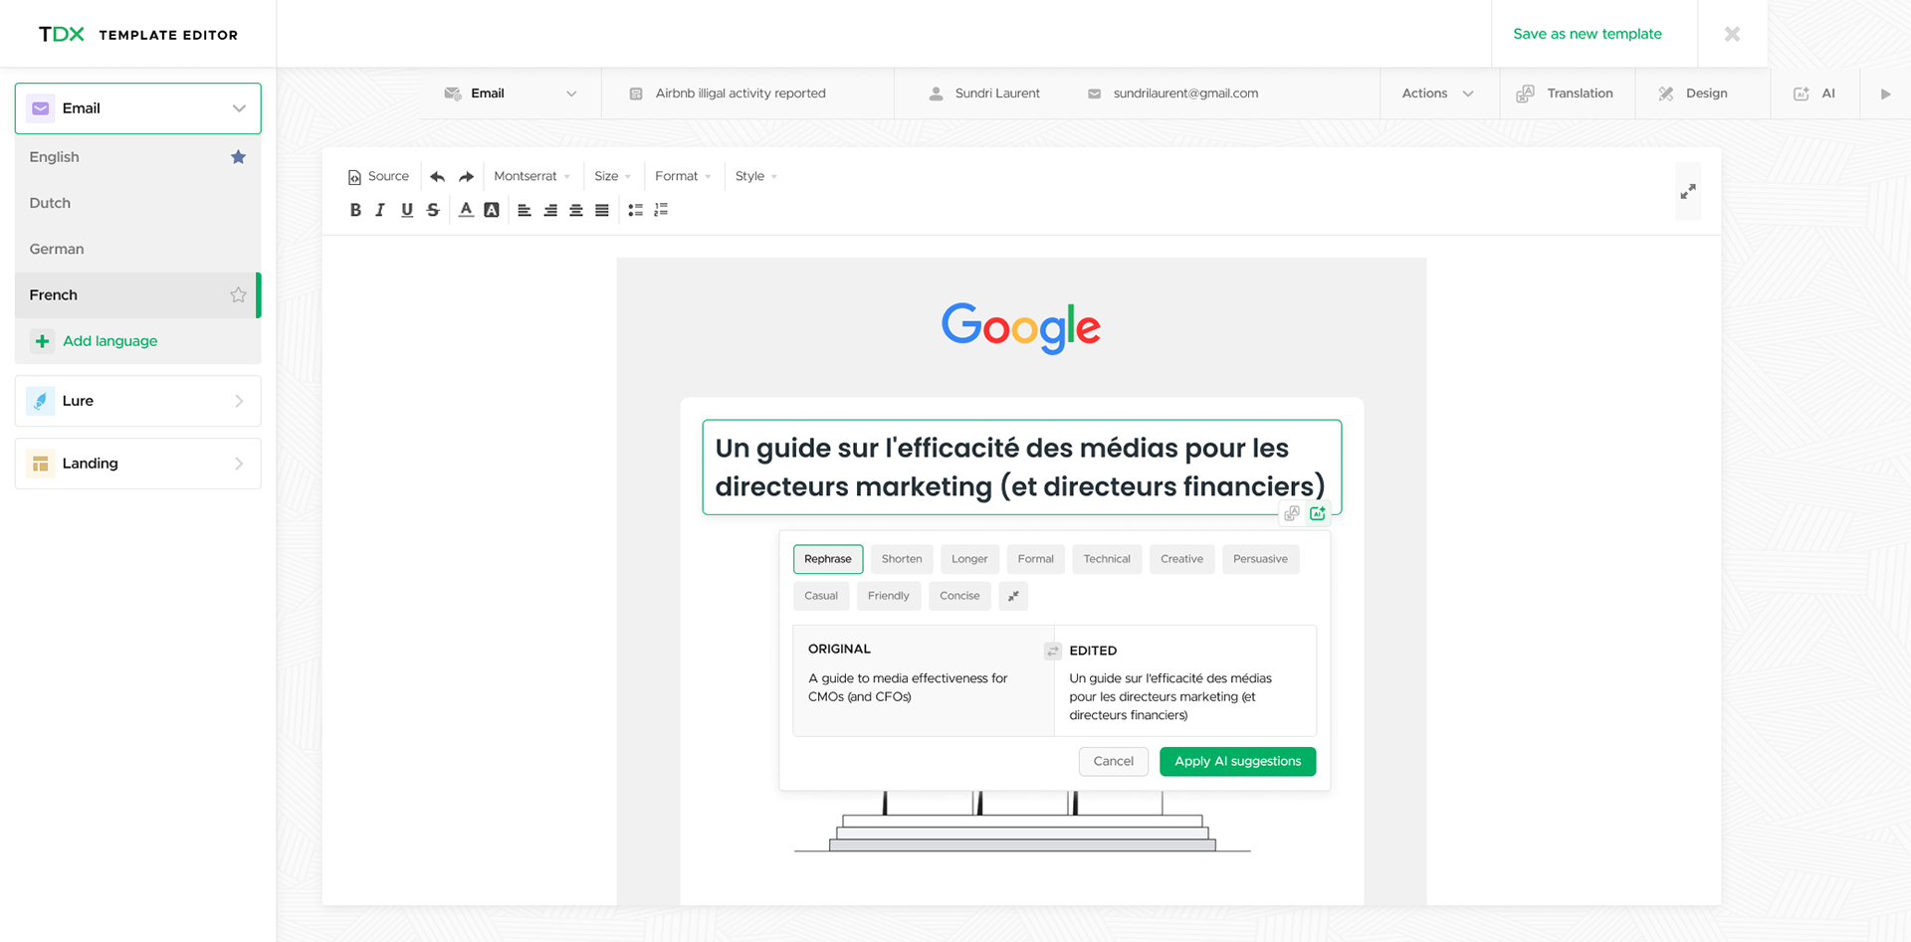Image resolution: width=1911 pixels, height=942 pixels.
Task: Apply the bulleted list icon
Action: [x=635, y=210]
